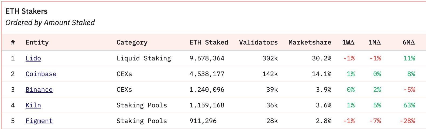Click the ETH Stakers table title
Image resolution: width=426 pixels, height=129 pixels.
coord(26,11)
